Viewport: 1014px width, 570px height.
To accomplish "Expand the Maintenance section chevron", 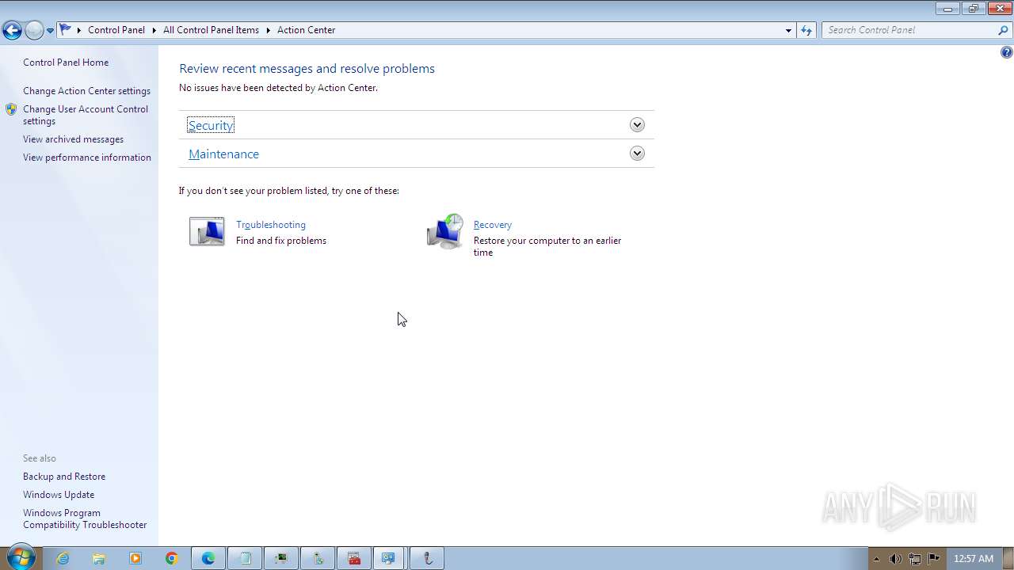I will [x=637, y=154].
